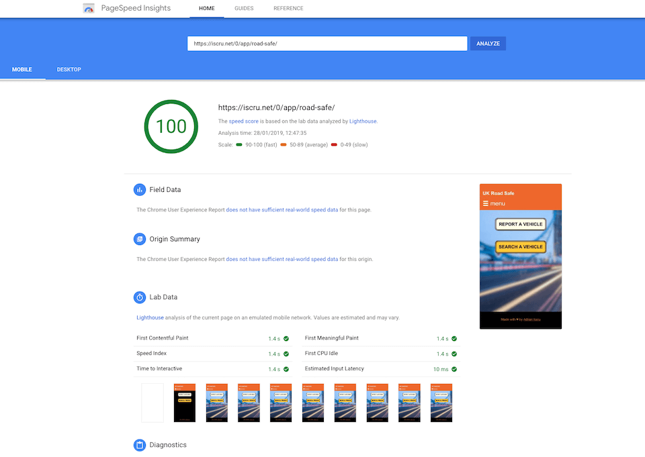Click the last filmstrip thumbnail
Image resolution: width=645 pixels, height=457 pixels.
click(441, 403)
